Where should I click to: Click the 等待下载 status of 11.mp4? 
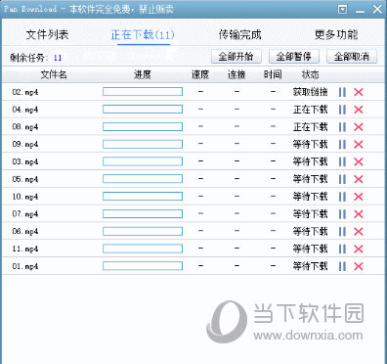(x=310, y=249)
